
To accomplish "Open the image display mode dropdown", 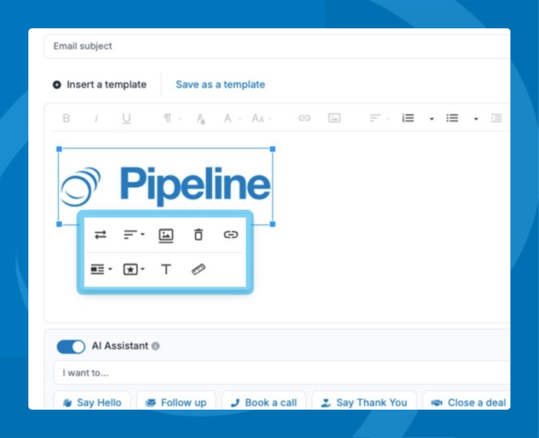I will point(102,269).
